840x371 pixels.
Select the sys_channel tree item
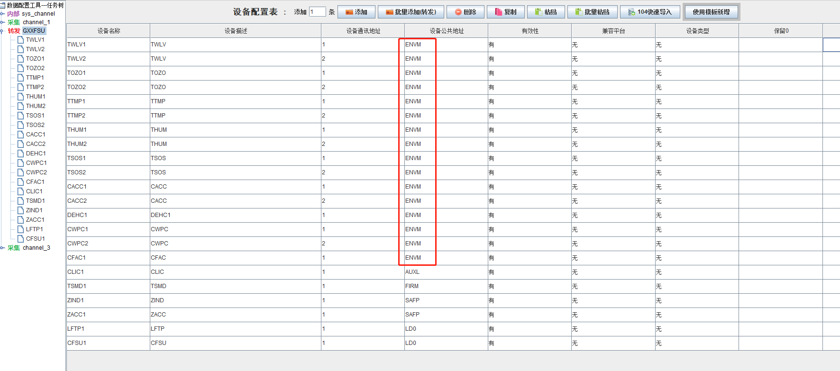click(38, 14)
